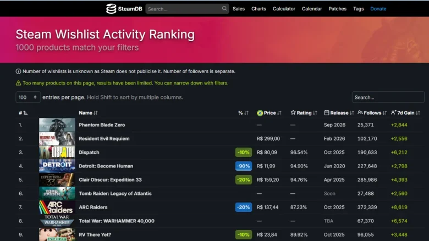The height and width of the screenshot is (241, 429).
Task: Click Detroit thumbnail image
Action: point(57,166)
